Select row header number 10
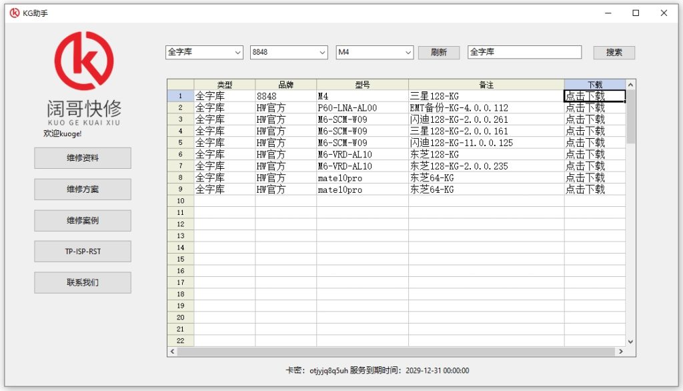Screen dimensions: 683x391 [180, 201]
